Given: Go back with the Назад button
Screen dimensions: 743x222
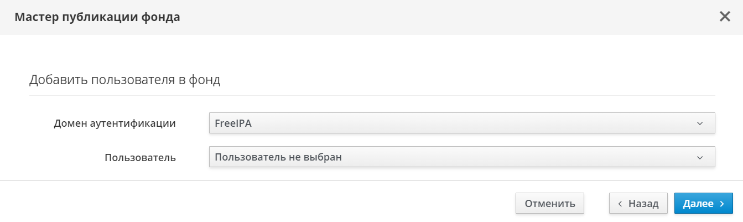Looking at the screenshot, I should (x=638, y=203).
